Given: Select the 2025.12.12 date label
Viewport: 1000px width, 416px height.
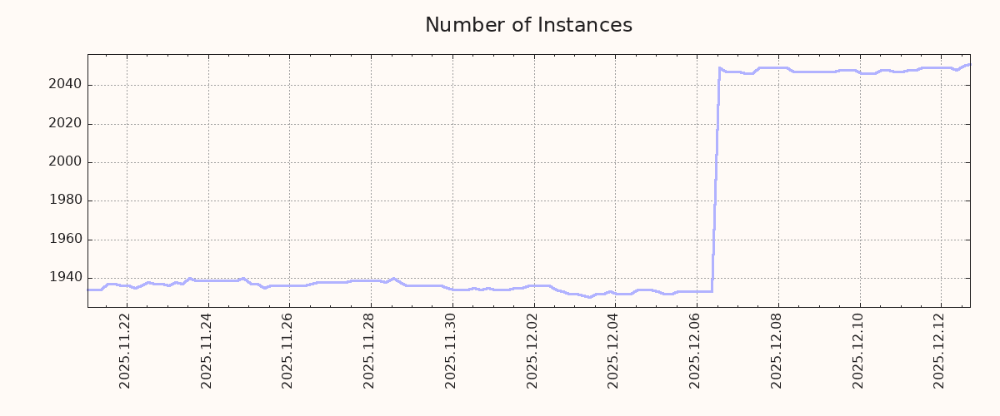Looking at the screenshot, I should click(940, 351).
